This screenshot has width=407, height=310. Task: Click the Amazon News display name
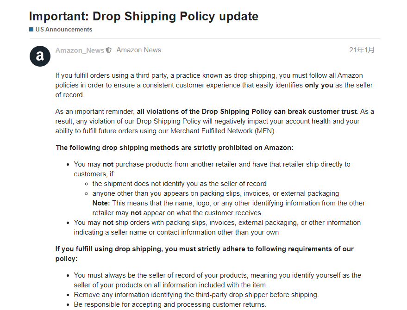coord(138,50)
